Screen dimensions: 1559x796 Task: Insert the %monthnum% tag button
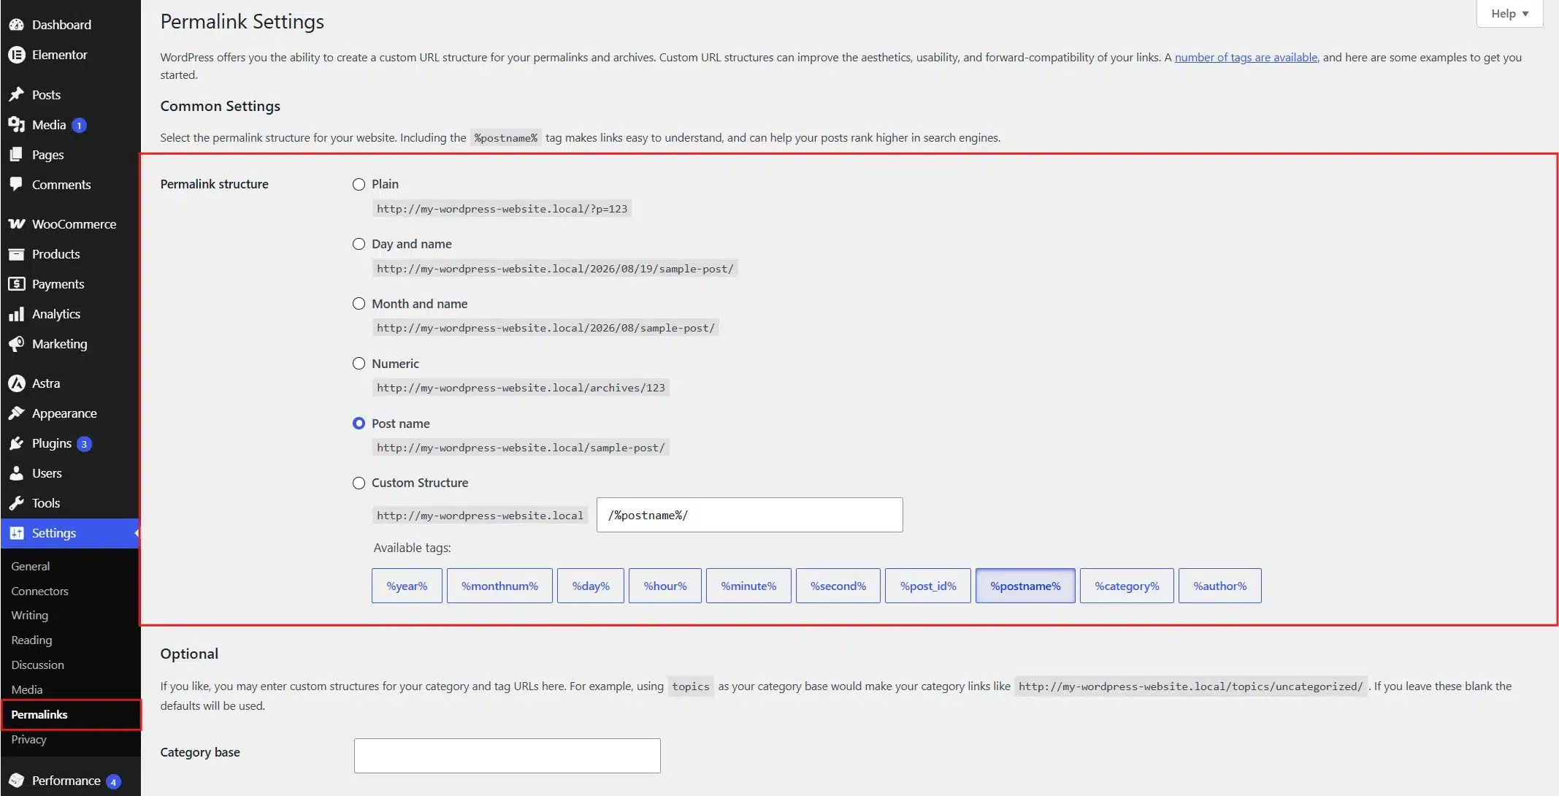pyautogui.click(x=499, y=586)
